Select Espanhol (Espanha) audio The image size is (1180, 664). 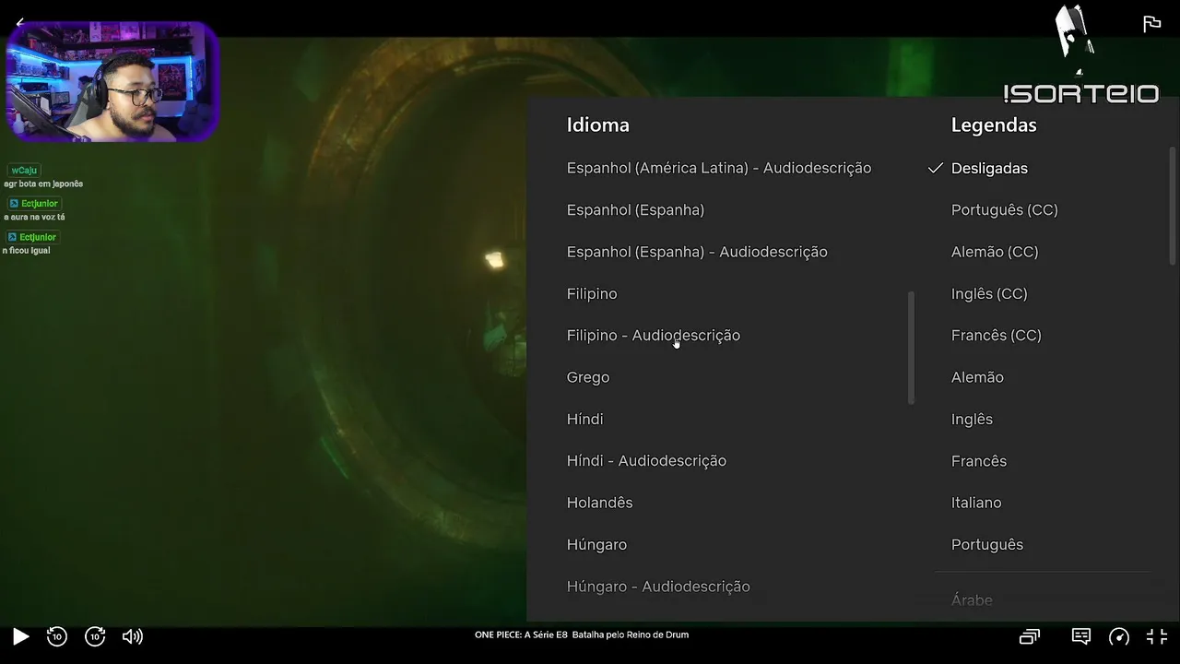click(x=635, y=210)
